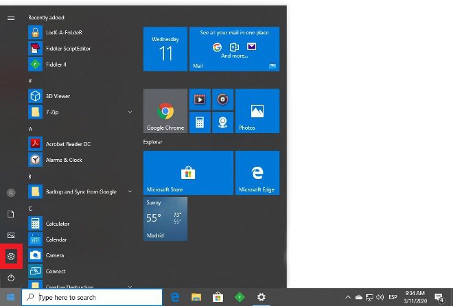The width and height of the screenshot is (453, 306).
Task: Open the Connect app
Action: [x=80, y=271]
